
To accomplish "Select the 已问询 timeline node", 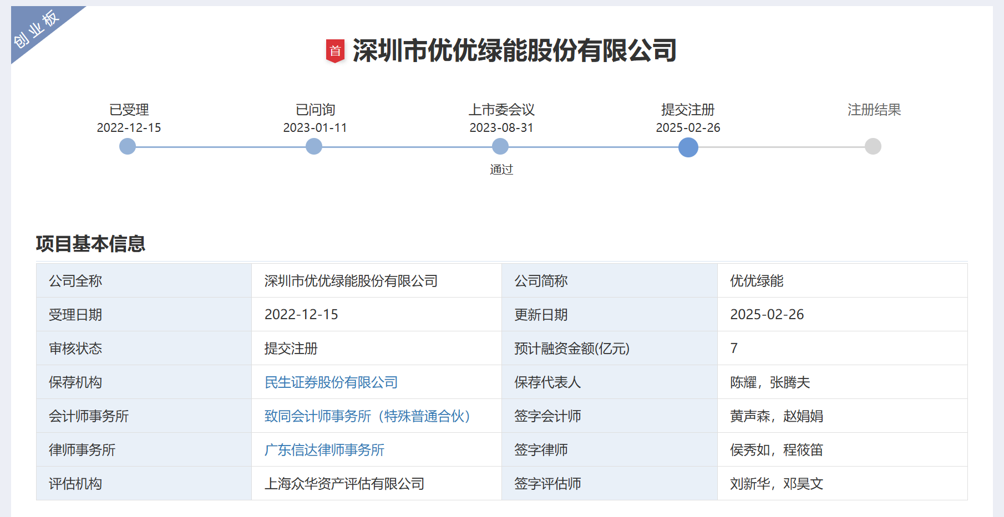I will tap(314, 147).
